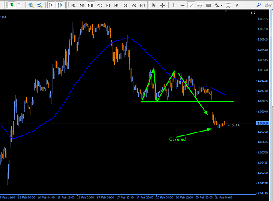The height and width of the screenshot is (201, 273).
Task: Click the bar countdown timer 6:14
Action: [234, 125]
